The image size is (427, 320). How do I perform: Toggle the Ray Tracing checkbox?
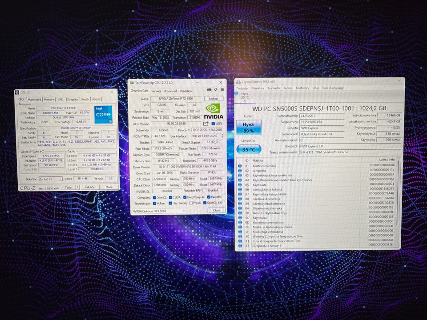pos(170,203)
